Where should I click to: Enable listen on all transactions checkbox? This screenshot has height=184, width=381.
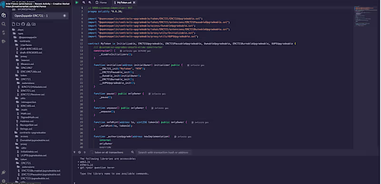[x=92, y=152]
